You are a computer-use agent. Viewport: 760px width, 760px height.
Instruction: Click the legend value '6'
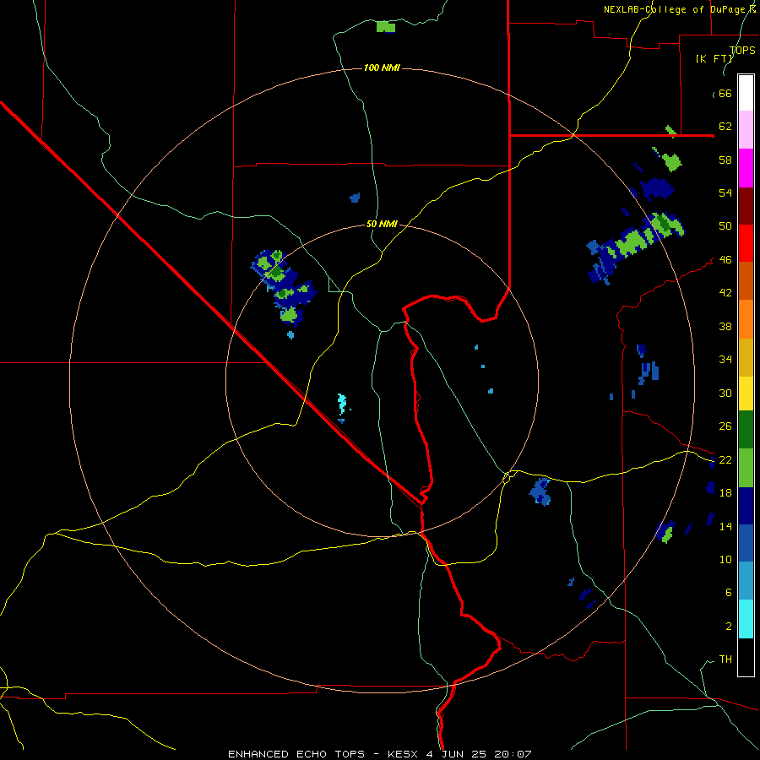[x=728, y=592]
